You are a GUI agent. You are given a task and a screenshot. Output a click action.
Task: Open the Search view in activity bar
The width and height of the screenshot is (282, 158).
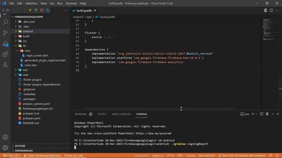(5, 22)
